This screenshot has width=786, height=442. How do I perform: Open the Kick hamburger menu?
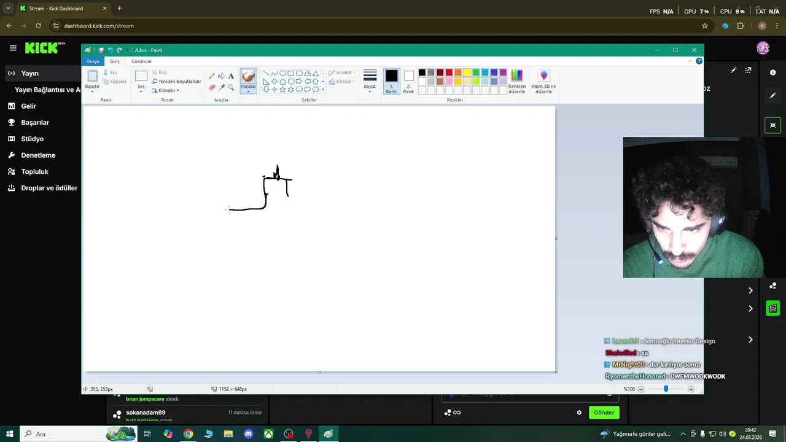[x=13, y=48]
